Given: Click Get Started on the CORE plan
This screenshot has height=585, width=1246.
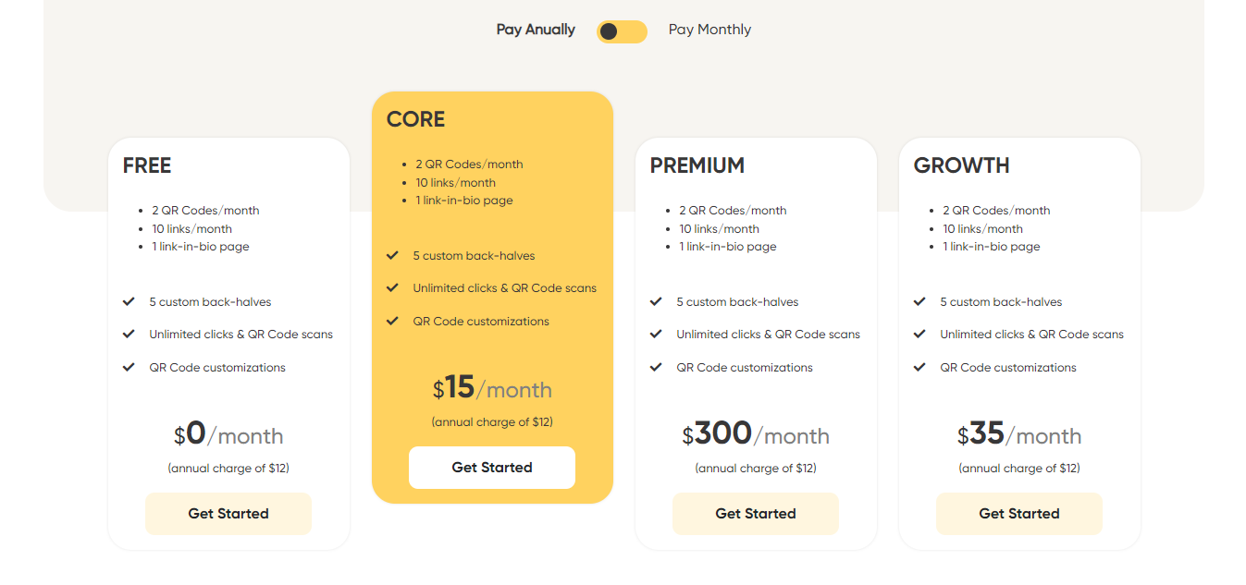Looking at the screenshot, I should coord(492,468).
